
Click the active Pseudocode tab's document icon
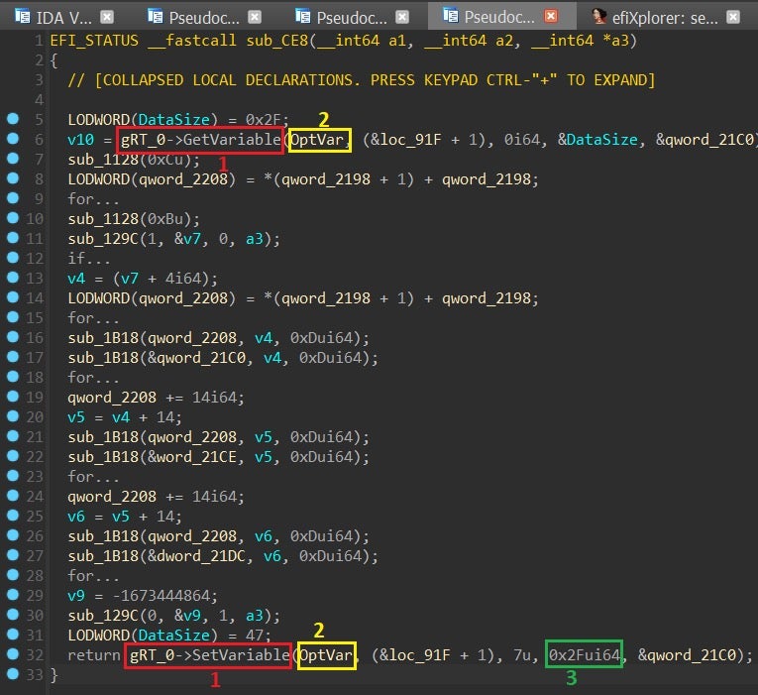tap(451, 16)
